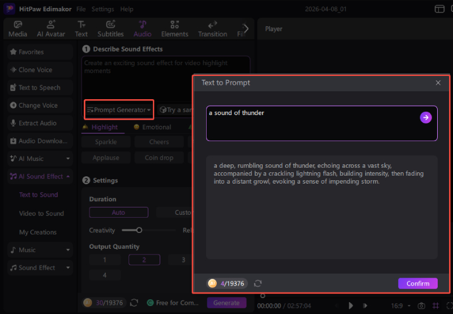Viewport: 453px width, 314px height.
Task: Open the Transition tab
Action: click(212, 29)
